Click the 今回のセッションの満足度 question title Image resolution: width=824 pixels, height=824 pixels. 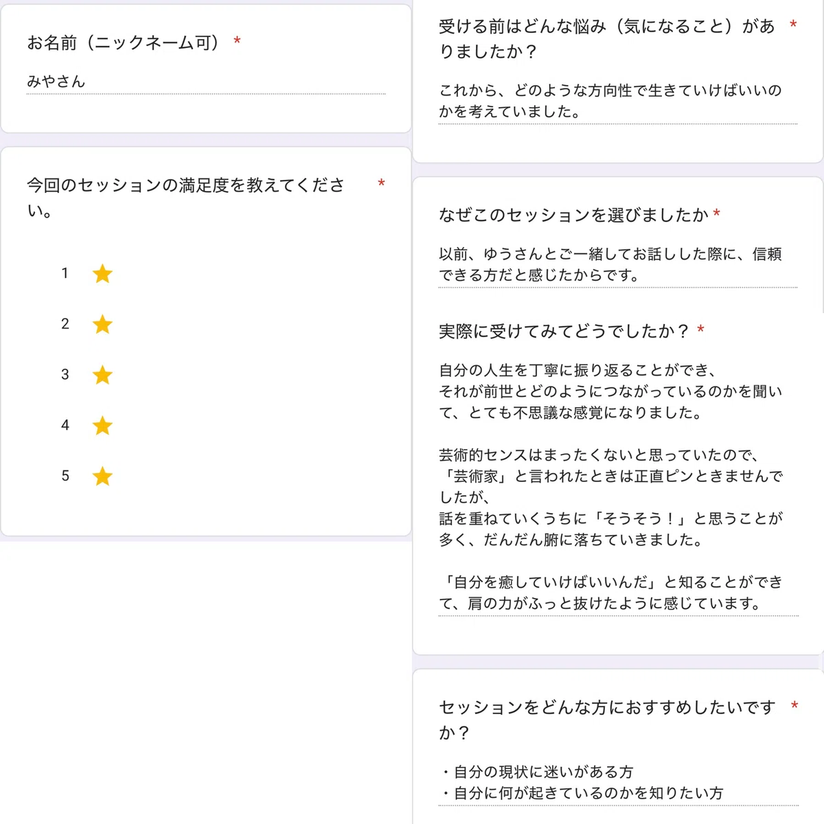tap(185, 198)
